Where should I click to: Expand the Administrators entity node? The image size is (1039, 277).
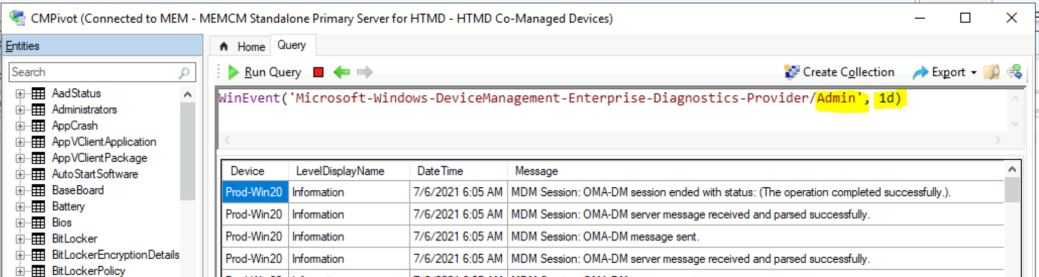pyautogui.click(x=20, y=110)
